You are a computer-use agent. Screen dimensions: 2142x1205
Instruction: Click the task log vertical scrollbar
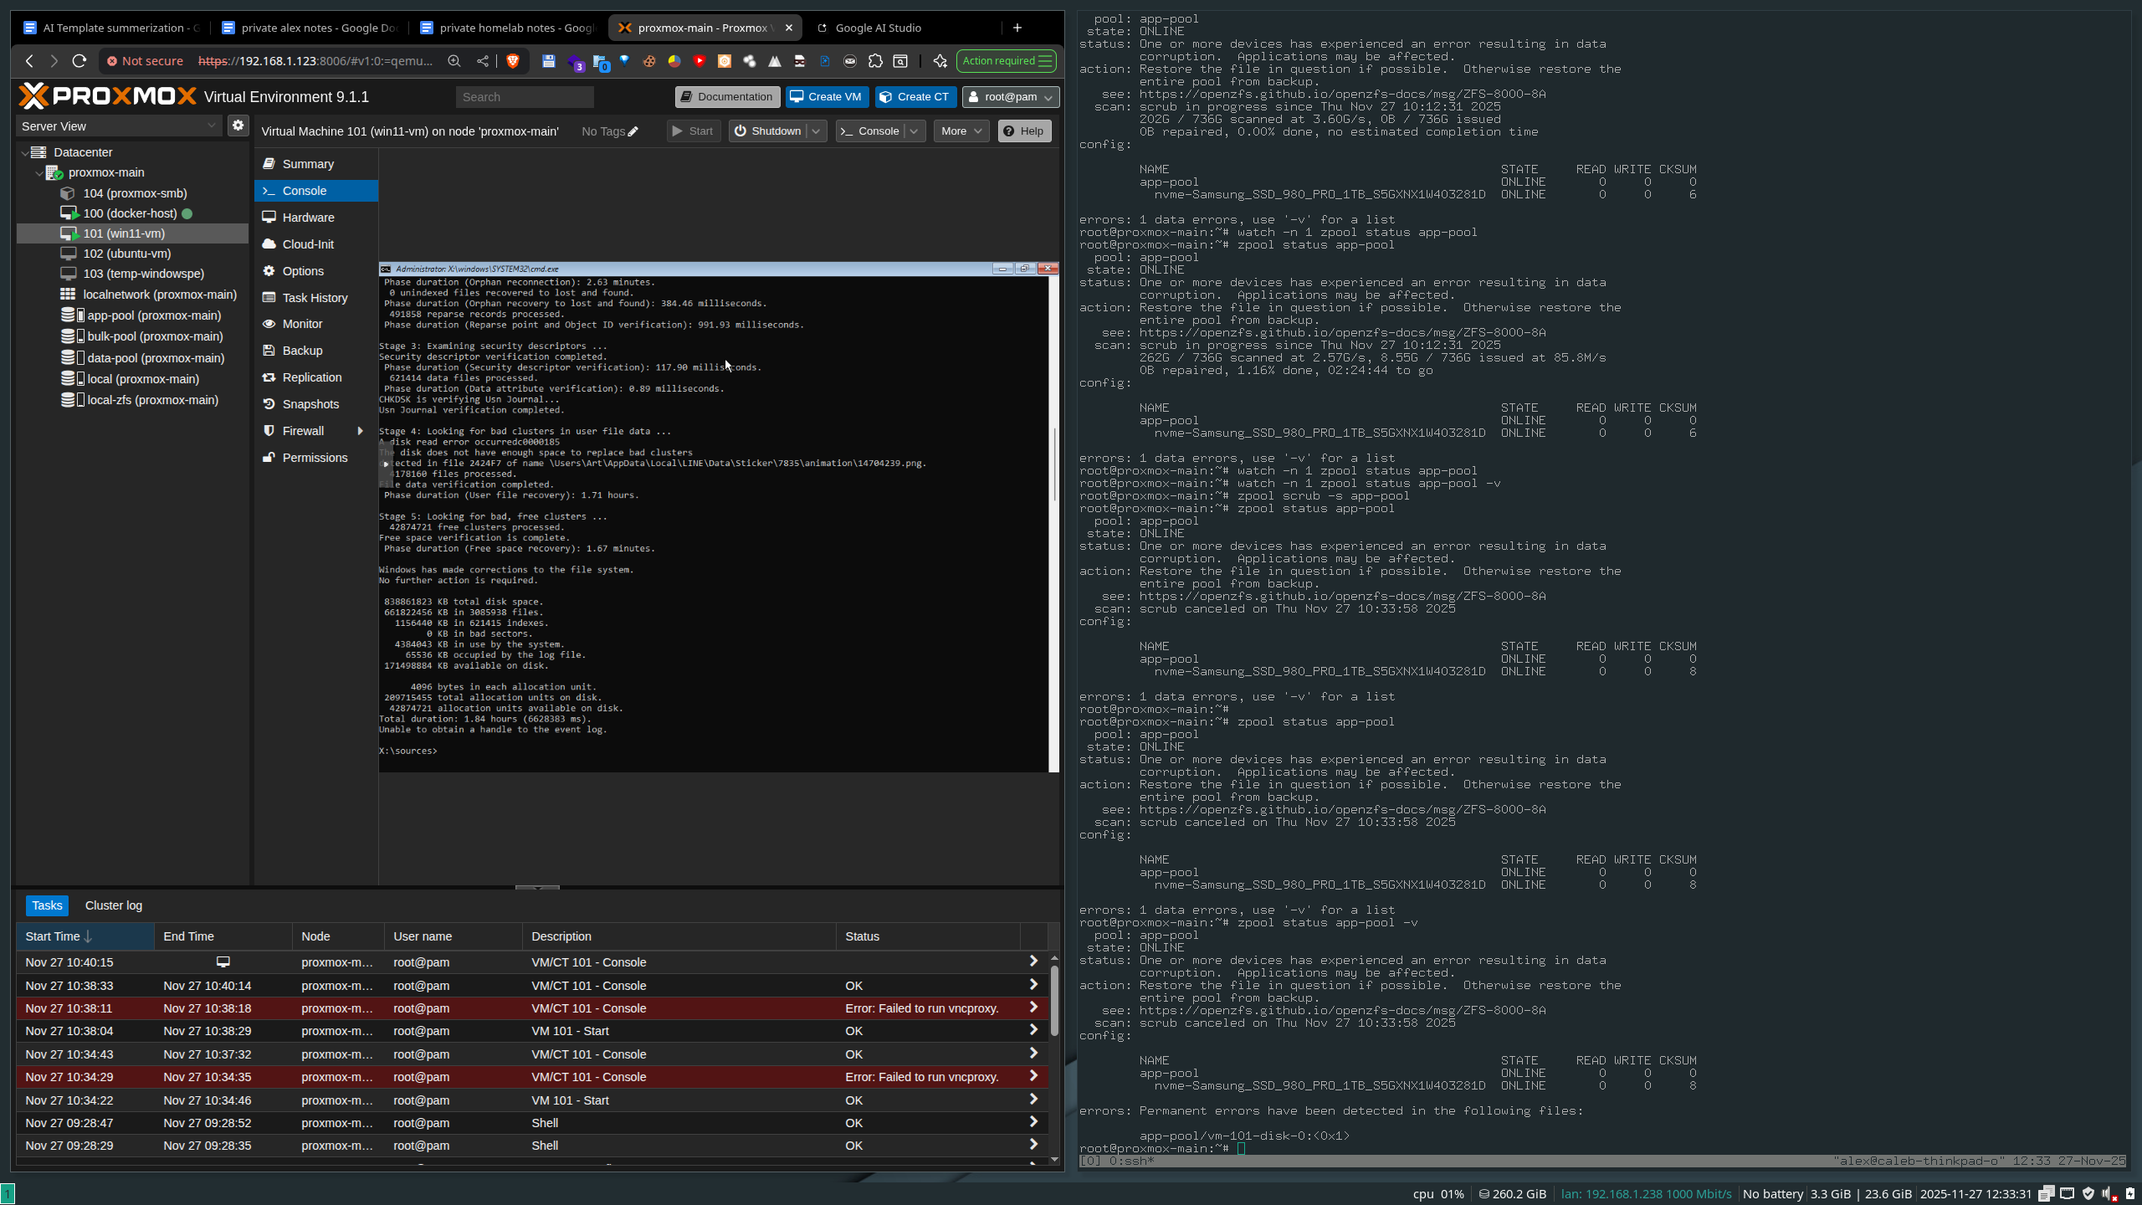tap(1054, 999)
